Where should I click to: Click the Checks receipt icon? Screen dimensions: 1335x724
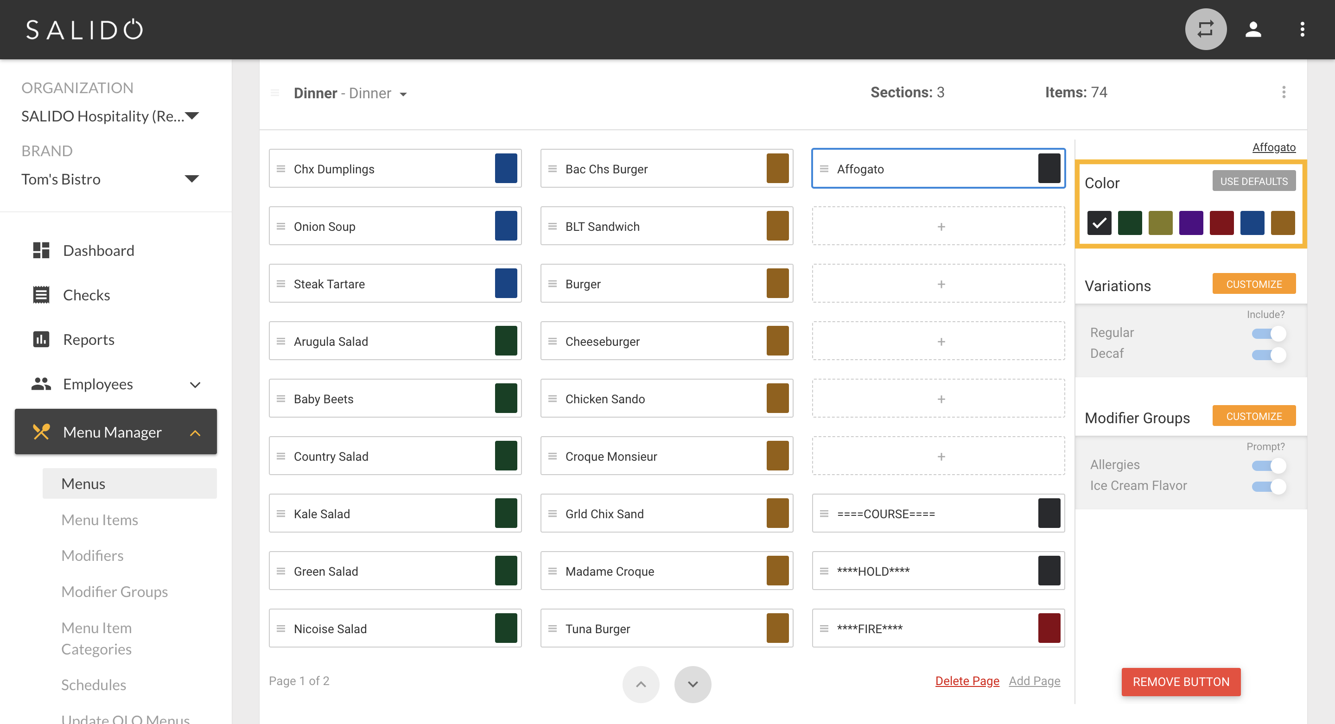(x=41, y=295)
